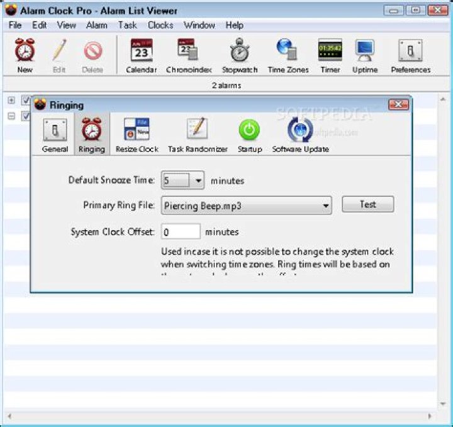Open the Chronoindex tool

point(189,55)
